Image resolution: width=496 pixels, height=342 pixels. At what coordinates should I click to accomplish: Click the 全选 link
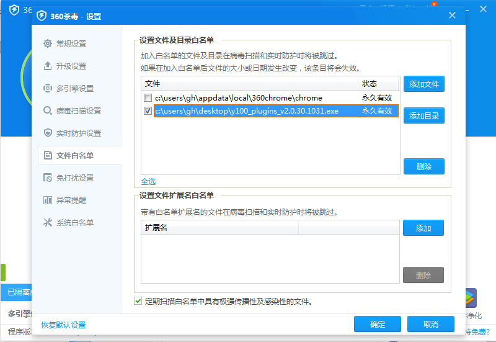(x=148, y=182)
